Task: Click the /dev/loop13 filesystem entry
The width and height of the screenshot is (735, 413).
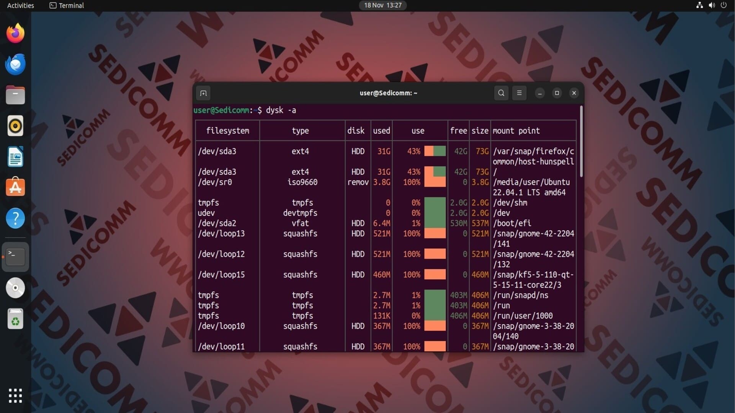Action: (x=221, y=234)
